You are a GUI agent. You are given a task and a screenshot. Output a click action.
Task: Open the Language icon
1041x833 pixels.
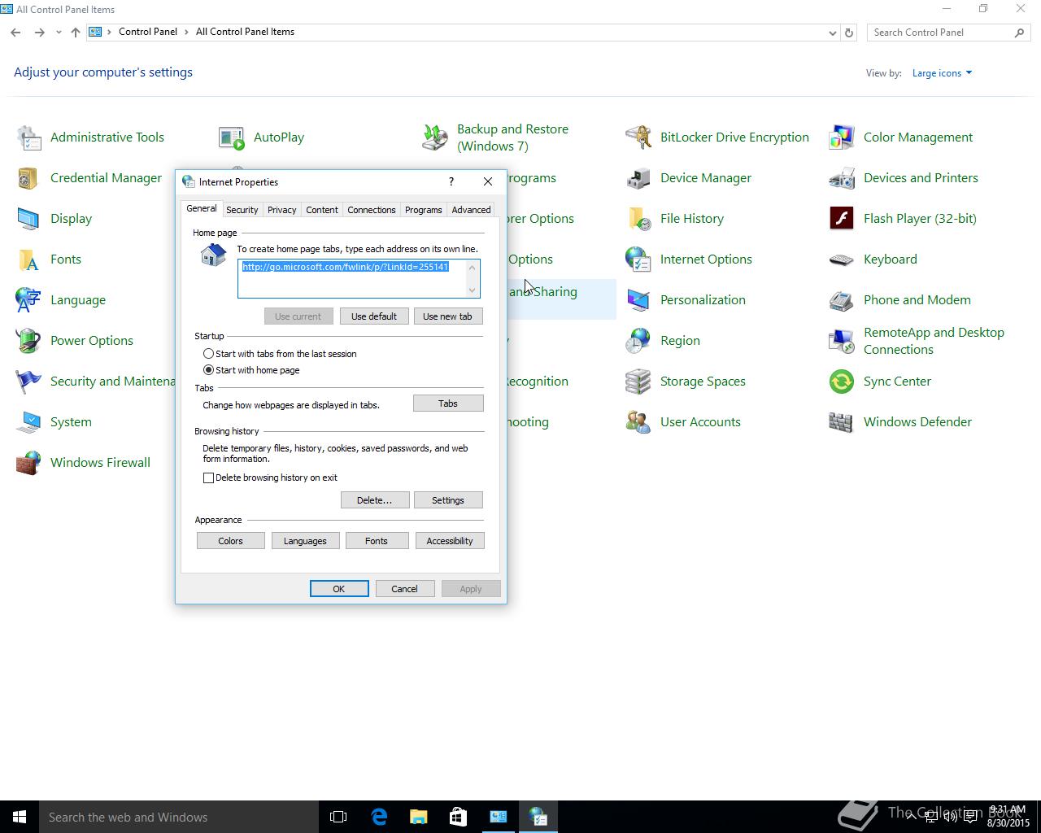(x=29, y=300)
